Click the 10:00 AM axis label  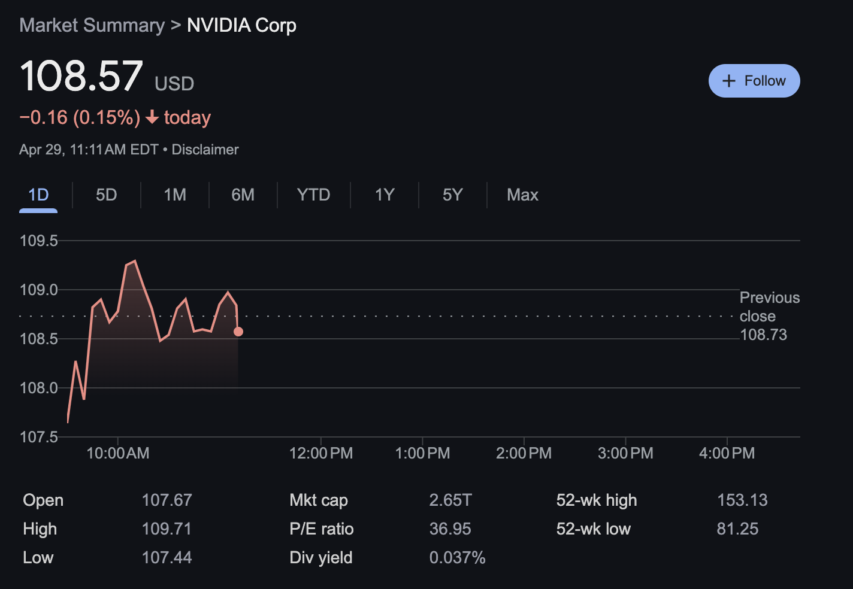pos(118,453)
